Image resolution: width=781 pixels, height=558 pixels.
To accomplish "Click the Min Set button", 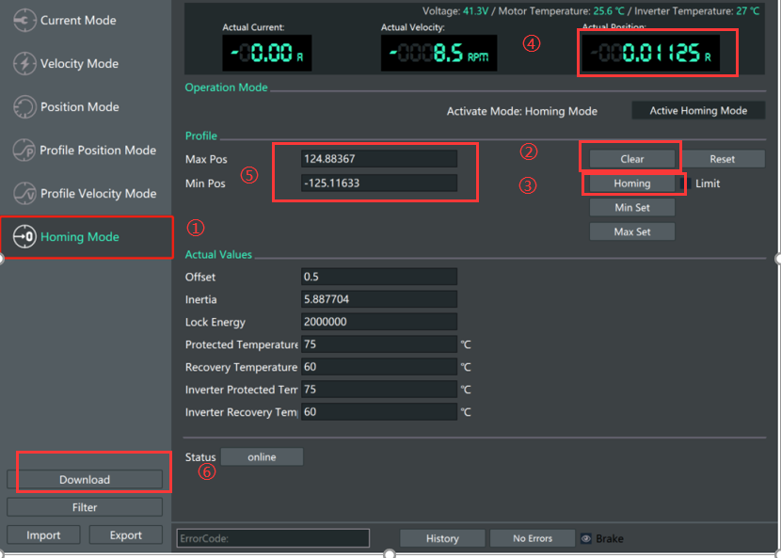I will click(631, 208).
